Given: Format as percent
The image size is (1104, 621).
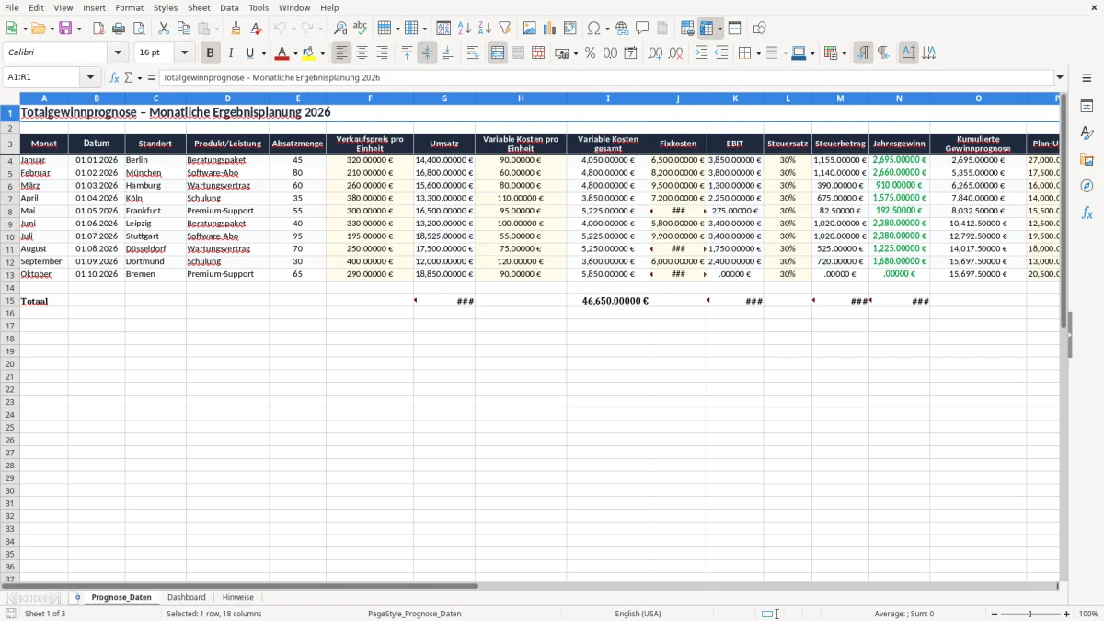Looking at the screenshot, I should click(591, 53).
